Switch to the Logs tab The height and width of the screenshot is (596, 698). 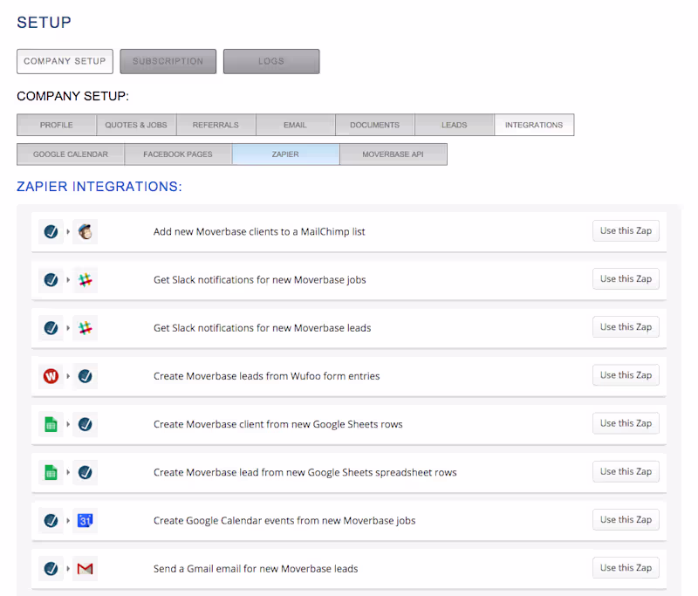pyautogui.click(x=271, y=61)
